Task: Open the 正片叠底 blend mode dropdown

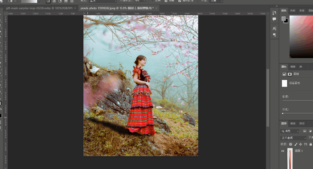Action: 293,138
